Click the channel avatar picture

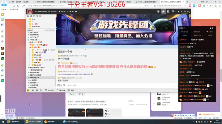click(30, 11)
